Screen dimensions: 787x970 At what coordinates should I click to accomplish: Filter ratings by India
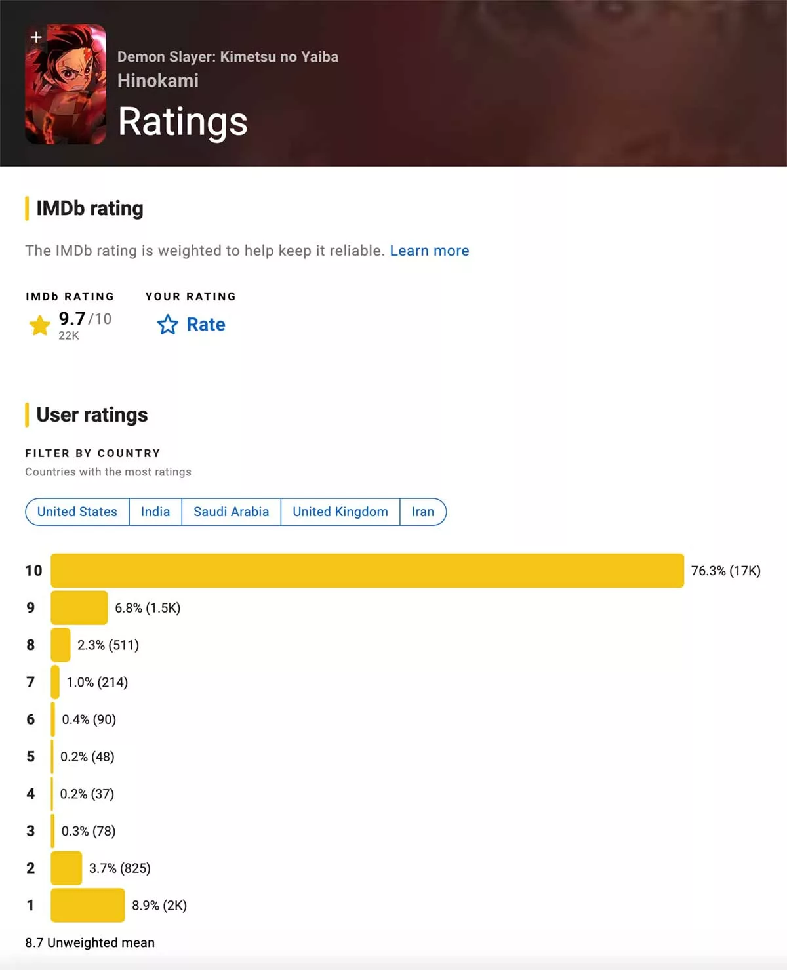155,512
